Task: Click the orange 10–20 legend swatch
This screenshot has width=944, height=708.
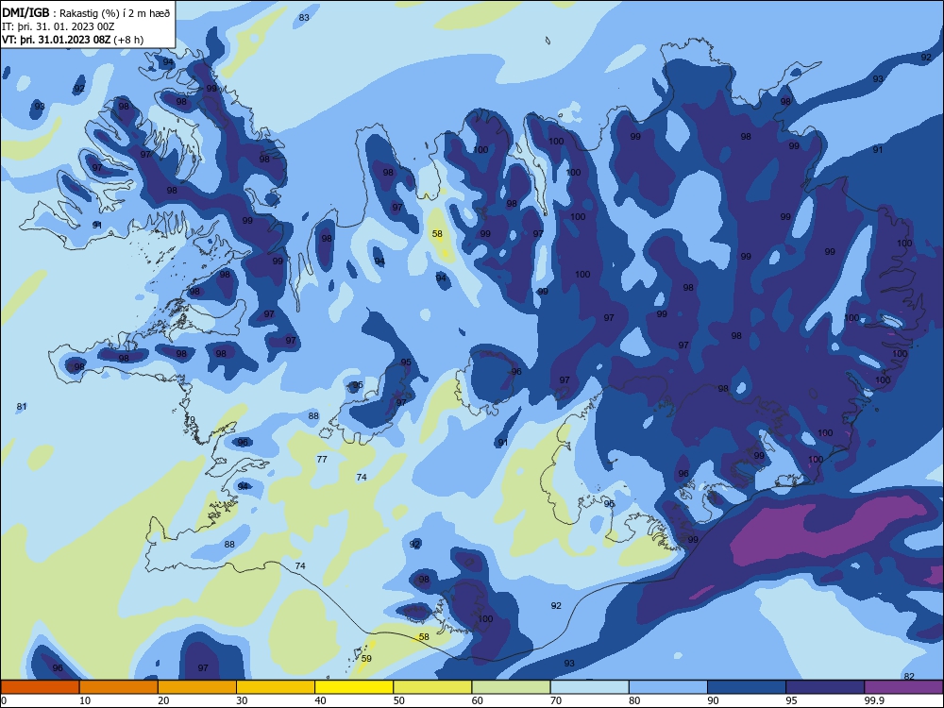Action: (x=119, y=687)
